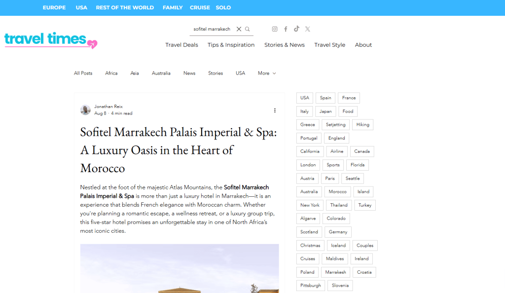
Task: Click the TikTok icon
Action: pos(296,29)
